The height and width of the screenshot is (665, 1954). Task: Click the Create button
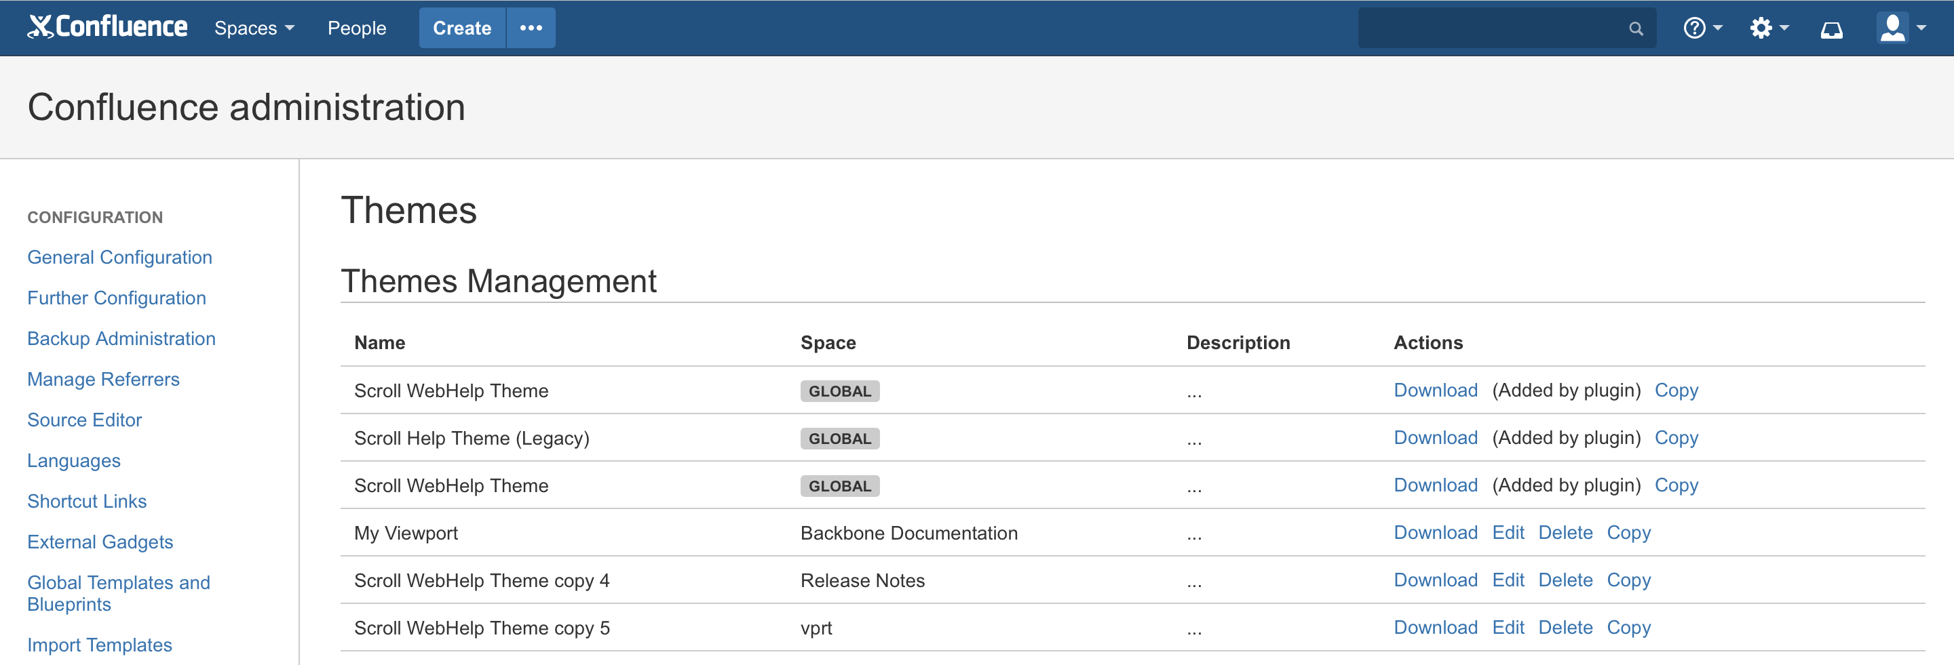click(x=461, y=28)
